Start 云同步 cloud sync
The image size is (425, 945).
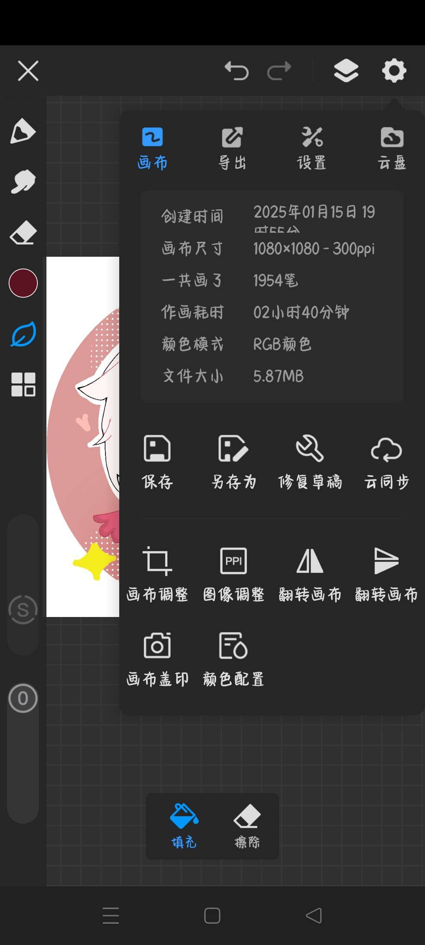point(386,462)
